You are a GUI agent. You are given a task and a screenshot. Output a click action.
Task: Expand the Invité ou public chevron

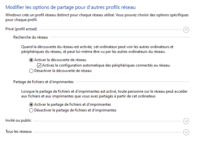186,121
